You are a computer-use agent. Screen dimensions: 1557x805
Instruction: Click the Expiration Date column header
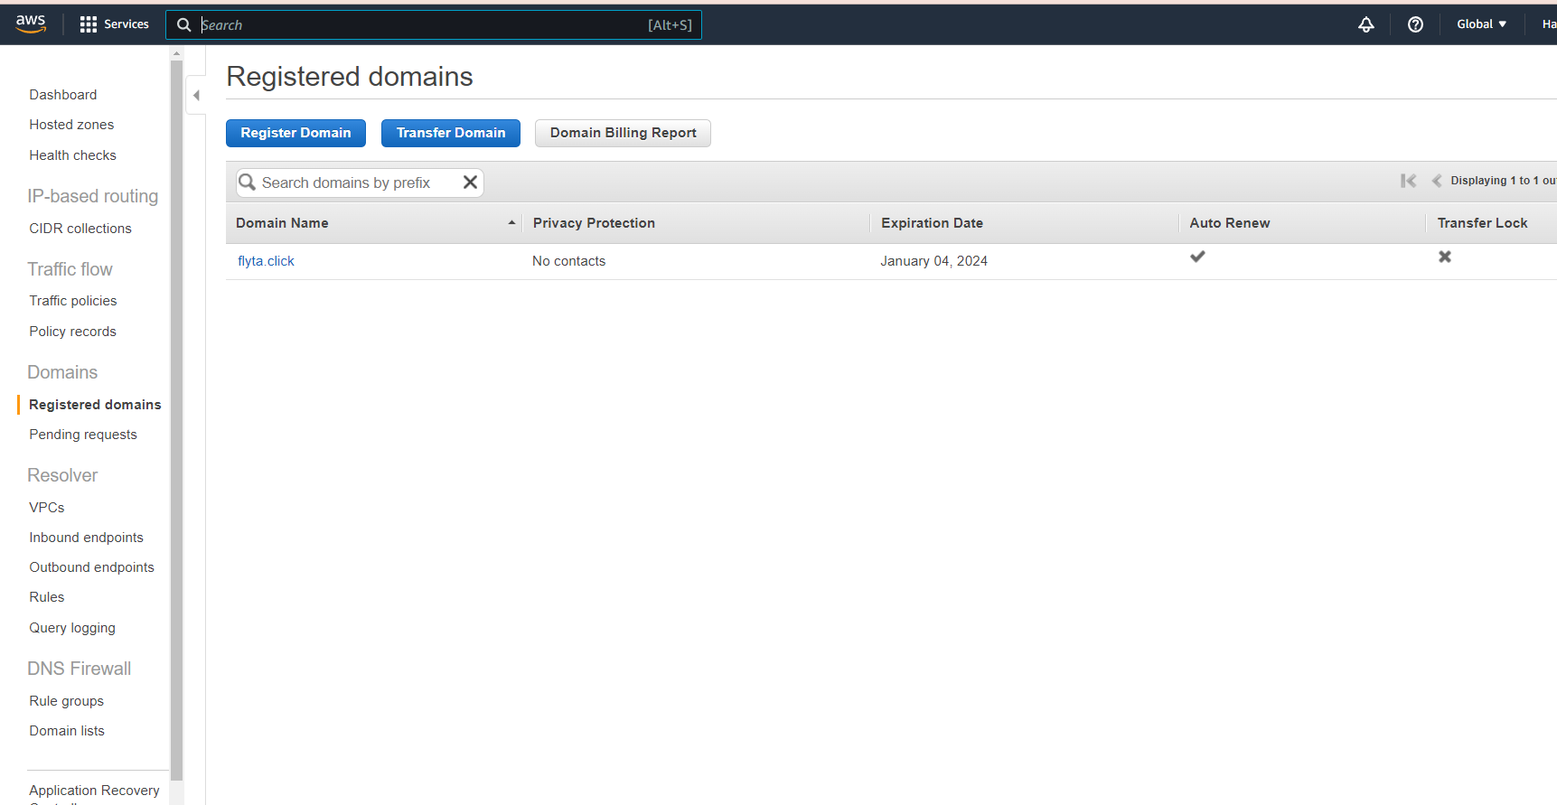(932, 223)
